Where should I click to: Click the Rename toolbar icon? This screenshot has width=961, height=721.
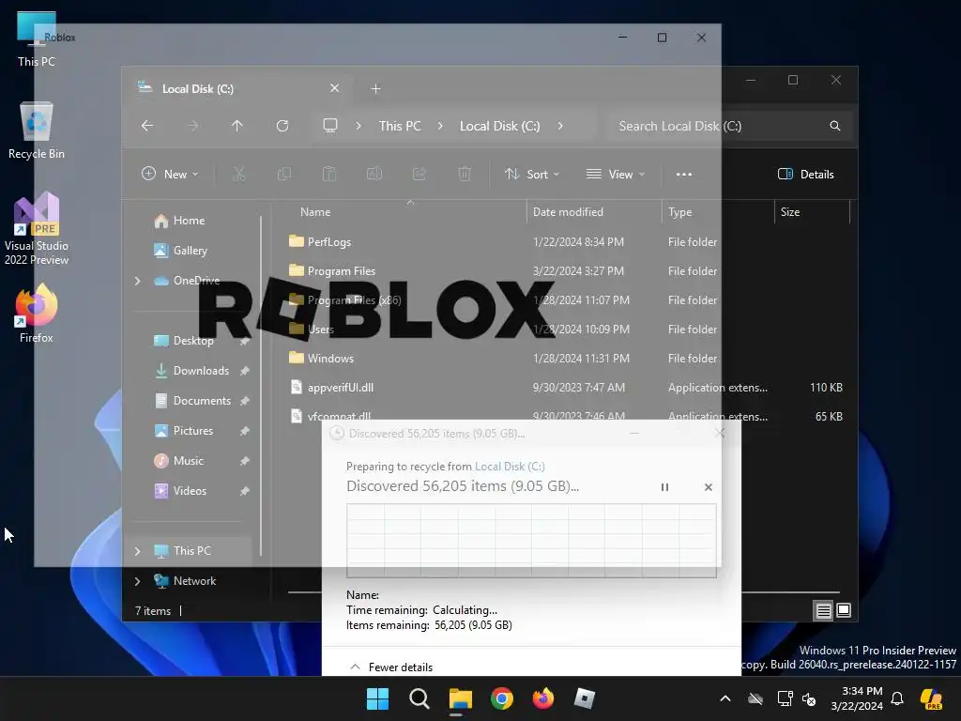pos(374,174)
